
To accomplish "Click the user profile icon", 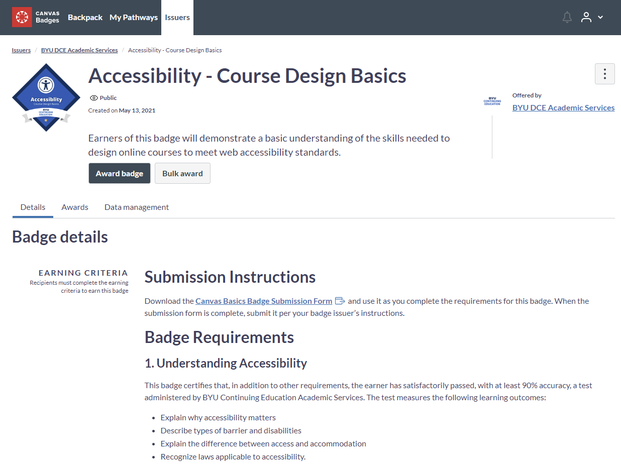I will [586, 17].
